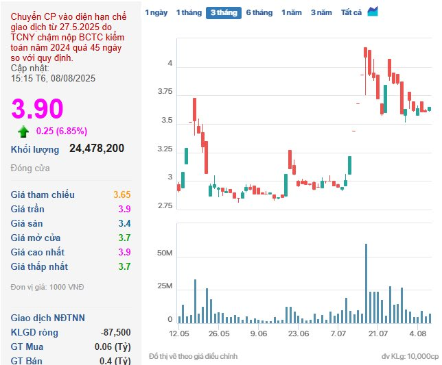Click the 0.25 (6.85%) price change text
The width and height of the screenshot is (442, 365).
(x=62, y=131)
